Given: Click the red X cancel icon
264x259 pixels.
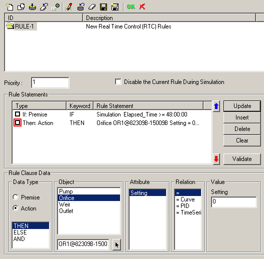Looking at the screenshot, I should click(142, 6).
